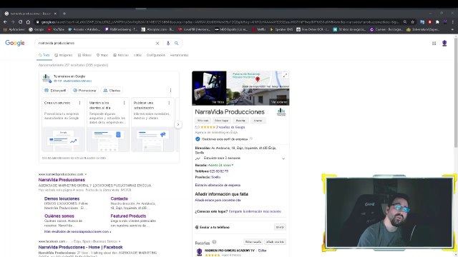Expand more bookmarks with the overflow arrow
Viewport: 458px width, 257px height.
click(452, 29)
